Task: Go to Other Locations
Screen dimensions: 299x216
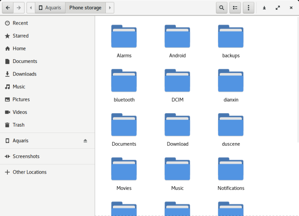Action: (30, 172)
